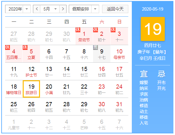This screenshot has height=135, width=175.
Task: Select May 8 十六
Action: pos(84,54)
